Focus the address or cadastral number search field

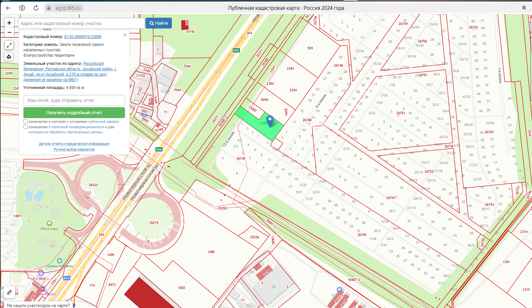point(81,23)
